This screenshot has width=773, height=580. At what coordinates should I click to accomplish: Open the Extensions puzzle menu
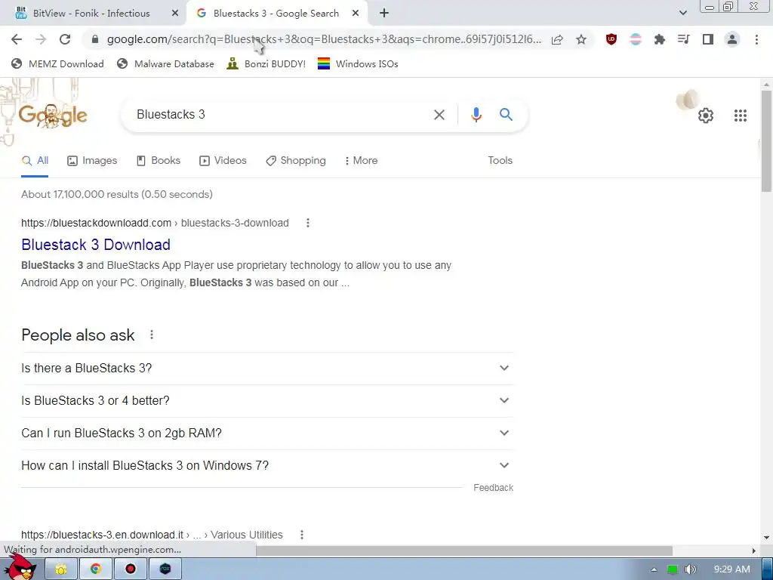coord(659,39)
